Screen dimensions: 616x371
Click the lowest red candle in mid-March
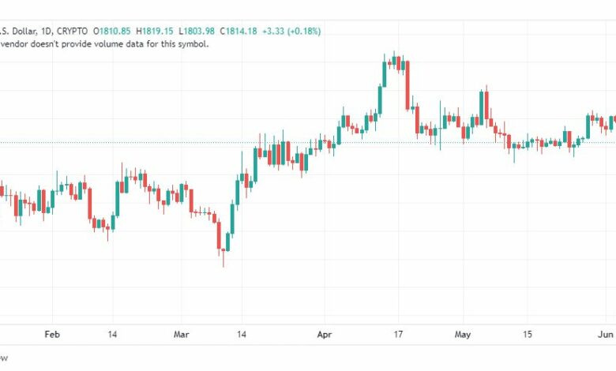point(219,235)
